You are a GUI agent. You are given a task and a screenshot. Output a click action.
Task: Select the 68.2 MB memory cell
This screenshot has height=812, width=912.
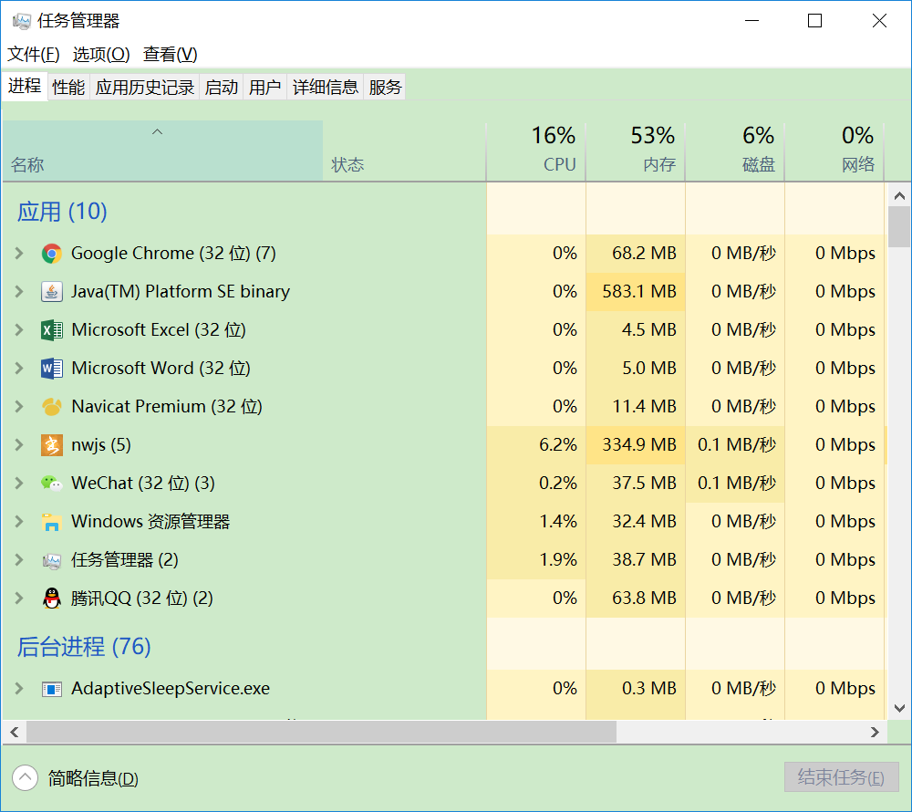coord(635,253)
